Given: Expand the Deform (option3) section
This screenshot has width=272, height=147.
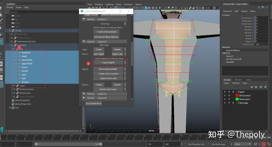Looking at the screenshot, I should (x=84, y=94).
